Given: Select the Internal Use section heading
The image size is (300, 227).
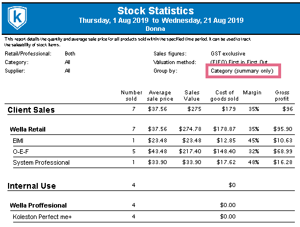Looking at the screenshot, I should pyautogui.click(x=31, y=186).
